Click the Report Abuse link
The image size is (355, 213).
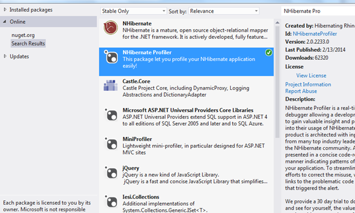pyautogui.click(x=301, y=91)
